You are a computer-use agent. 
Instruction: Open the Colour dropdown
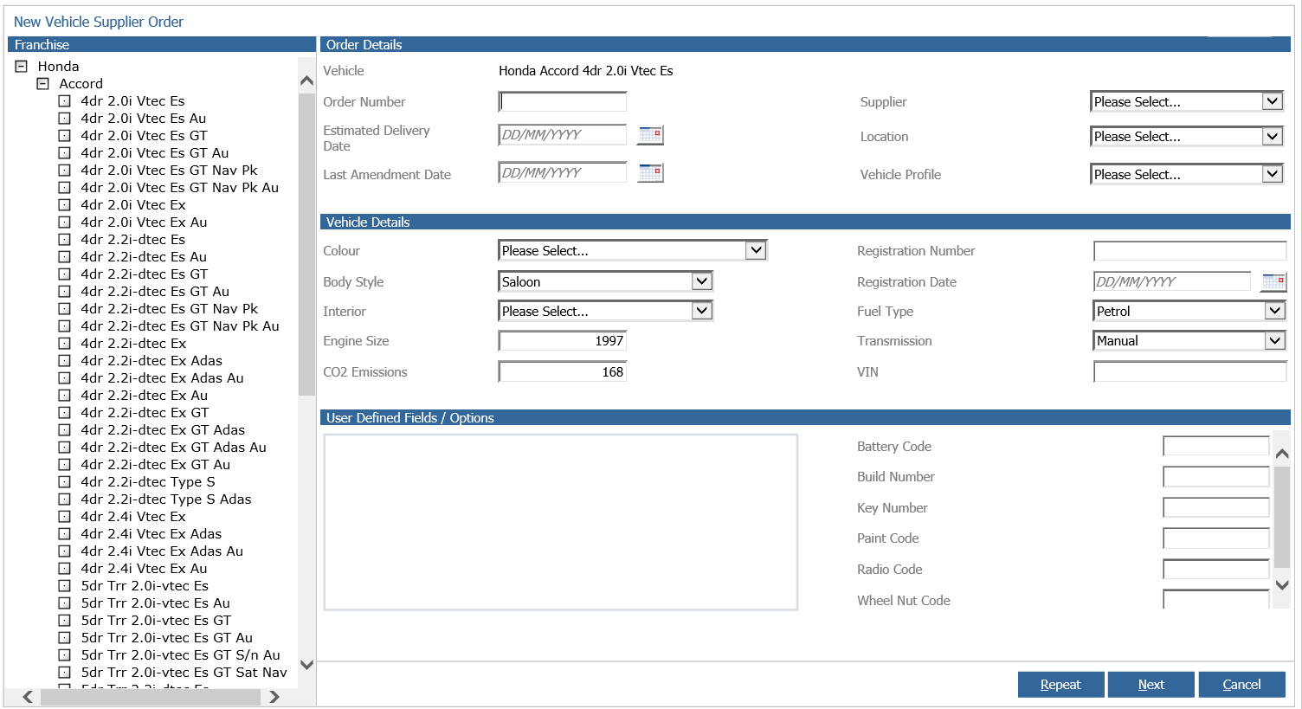[633, 250]
